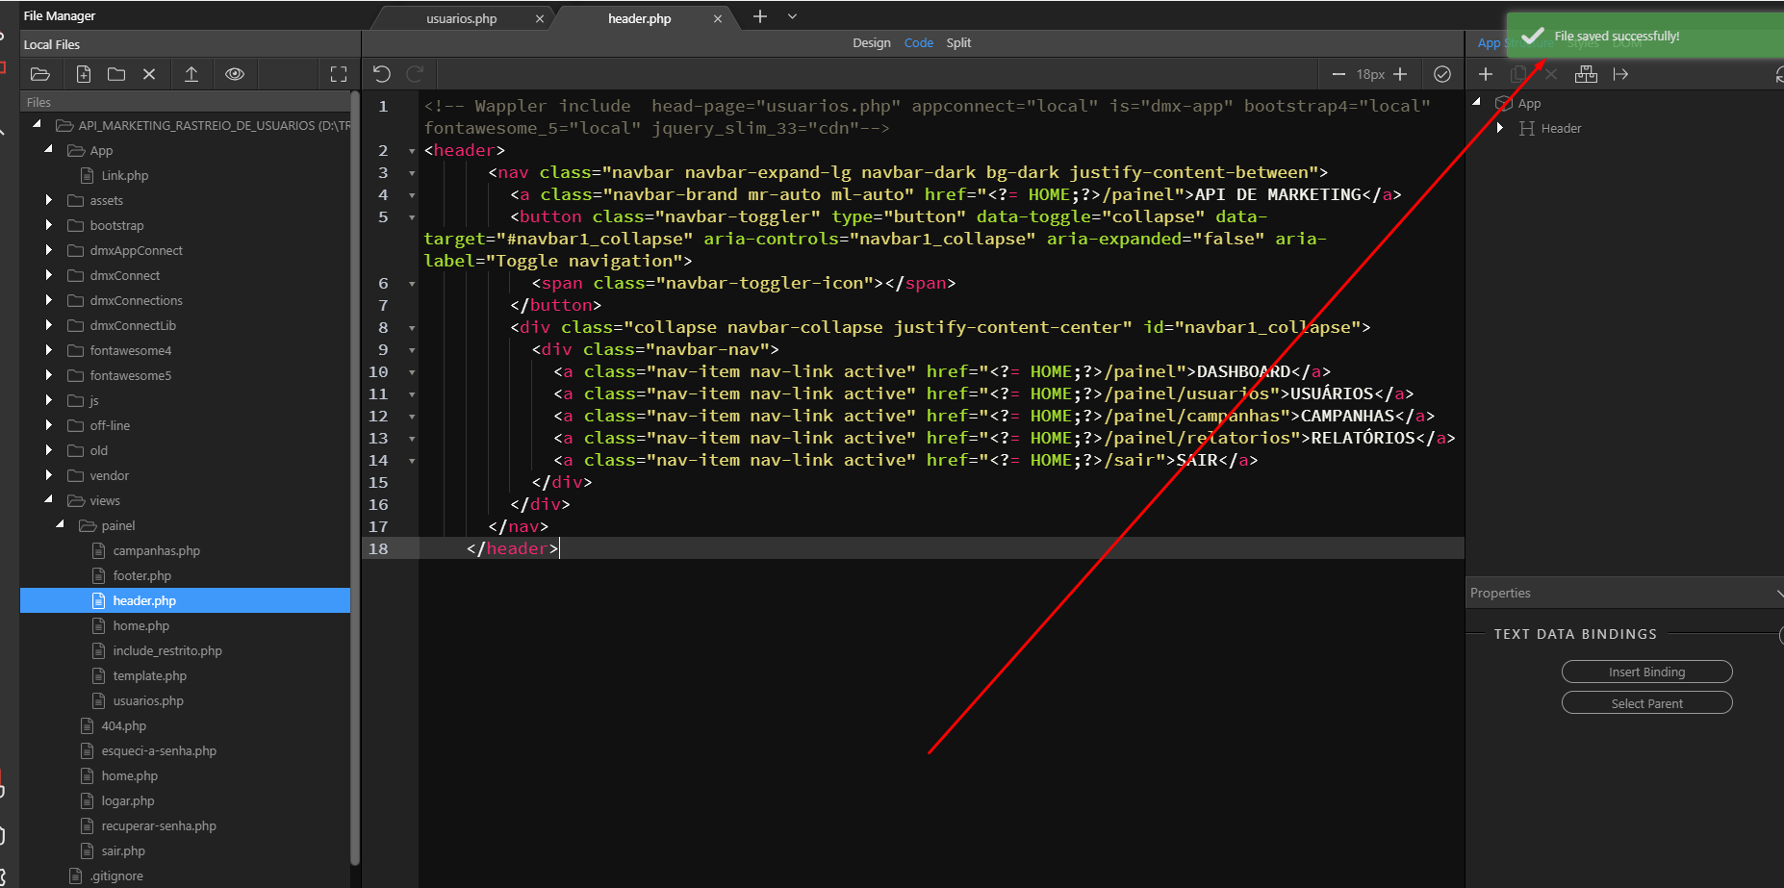Viewport: 1784px width, 888px height.
Task: Open 404.php file
Action: tap(124, 725)
